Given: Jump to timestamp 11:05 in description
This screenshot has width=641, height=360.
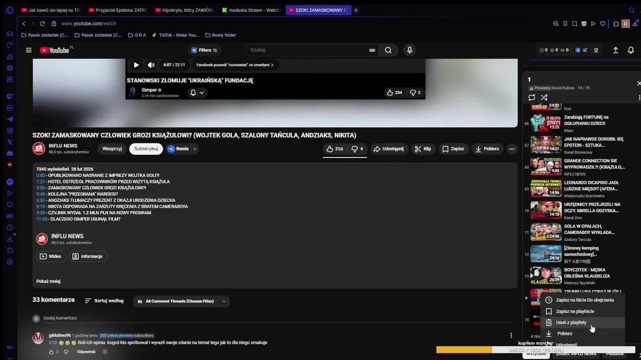Looking at the screenshot, I should [42, 219].
